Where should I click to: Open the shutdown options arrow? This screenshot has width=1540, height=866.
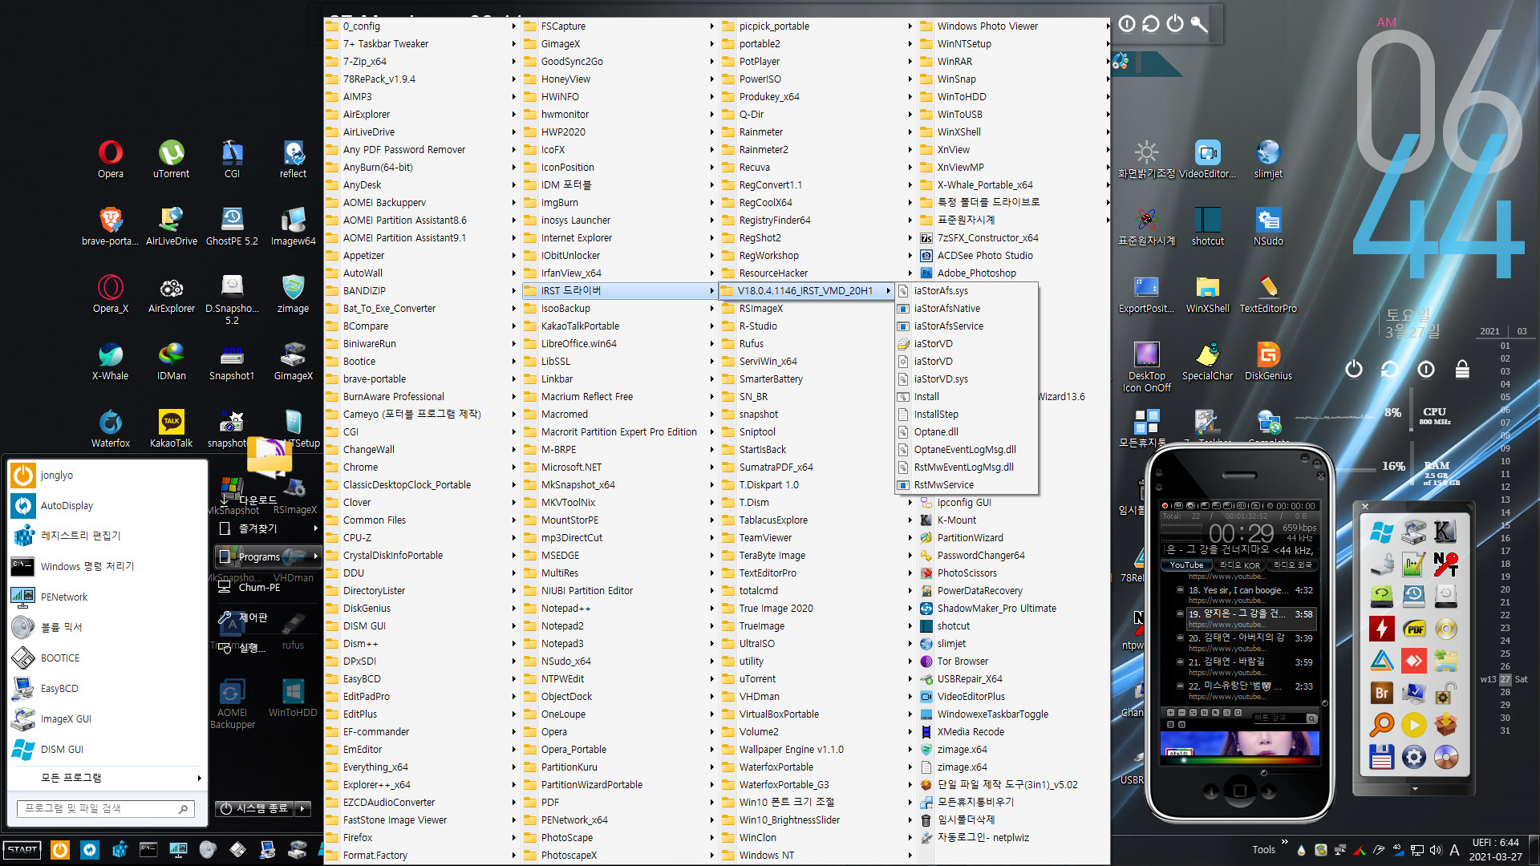[x=303, y=808]
